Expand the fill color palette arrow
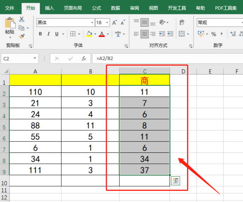243x202 pixels. click(x=95, y=34)
